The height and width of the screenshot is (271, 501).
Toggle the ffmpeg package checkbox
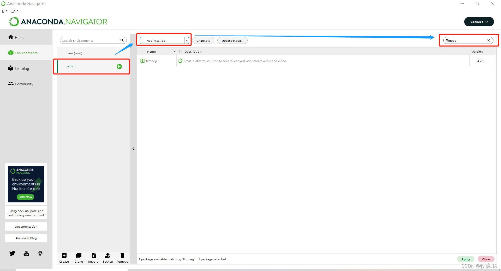(x=142, y=61)
